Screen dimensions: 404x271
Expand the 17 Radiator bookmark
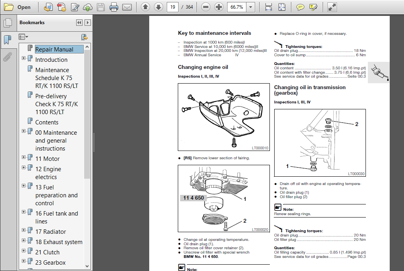tap(24, 230)
